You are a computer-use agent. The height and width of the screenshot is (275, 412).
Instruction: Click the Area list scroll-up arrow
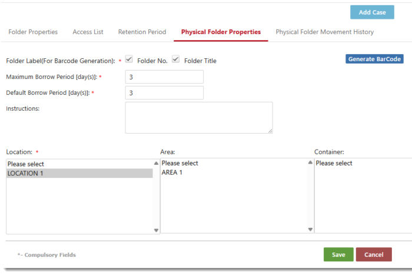(x=310, y=163)
